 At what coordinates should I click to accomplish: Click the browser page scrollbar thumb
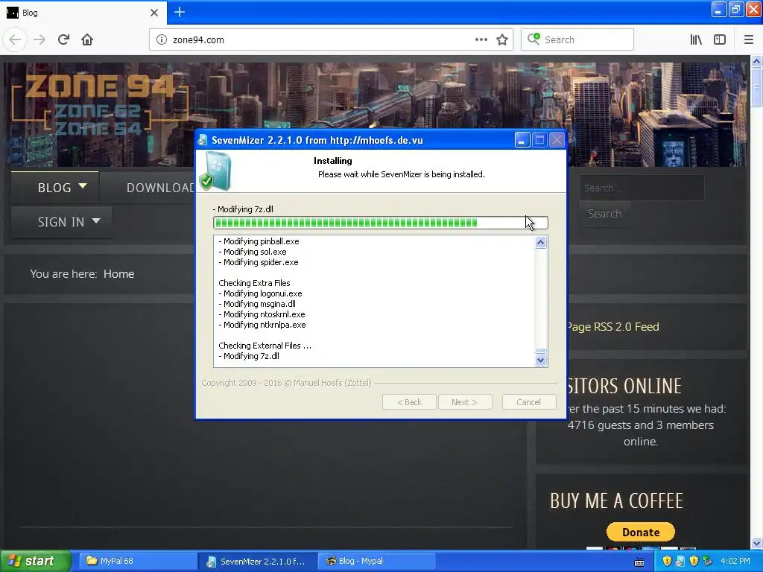(x=756, y=86)
